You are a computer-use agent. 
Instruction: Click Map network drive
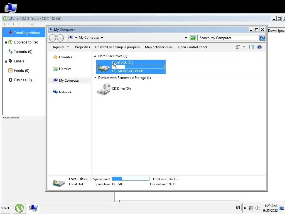click(x=159, y=47)
